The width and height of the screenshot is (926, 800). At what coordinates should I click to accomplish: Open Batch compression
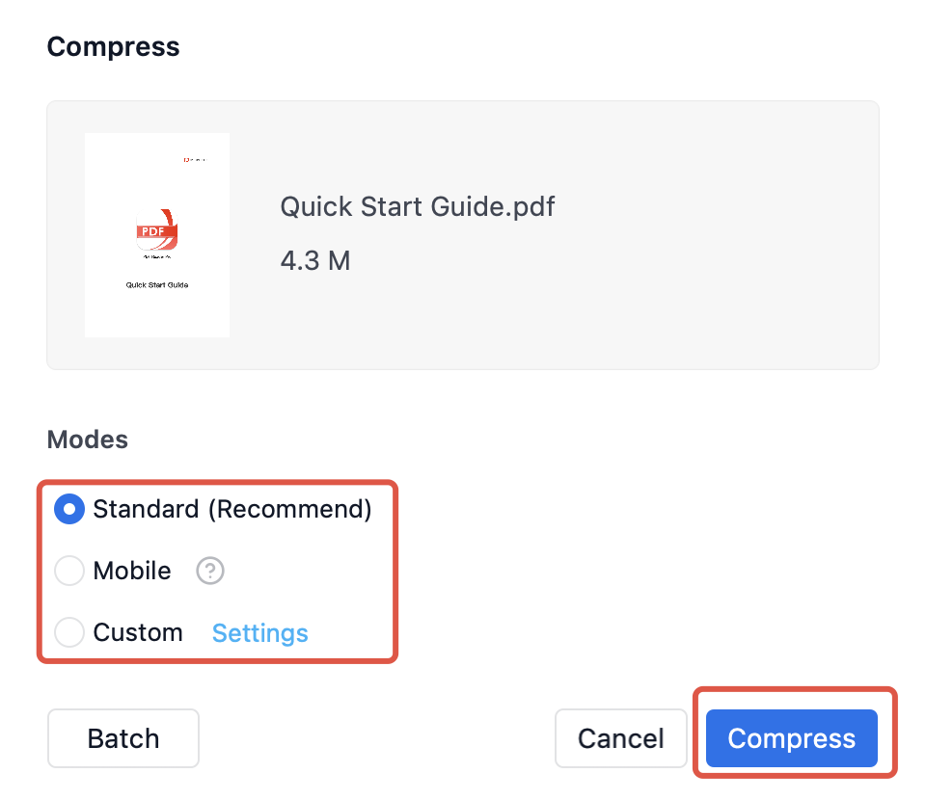click(x=123, y=738)
